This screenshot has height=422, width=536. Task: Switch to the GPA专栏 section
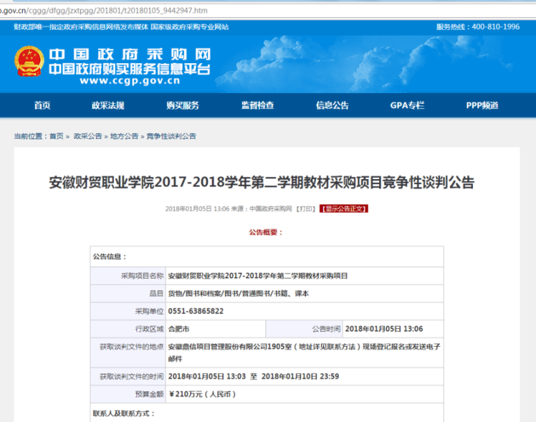(407, 105)
